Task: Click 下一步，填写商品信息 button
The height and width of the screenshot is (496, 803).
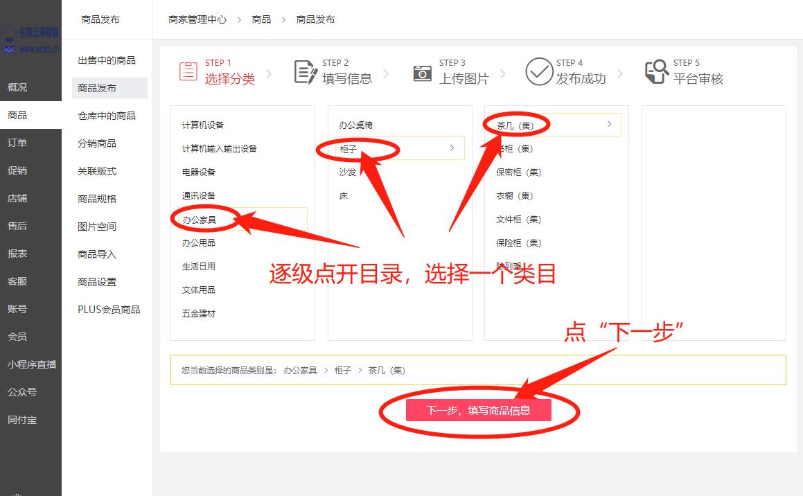Action: [x=478, y=410]
